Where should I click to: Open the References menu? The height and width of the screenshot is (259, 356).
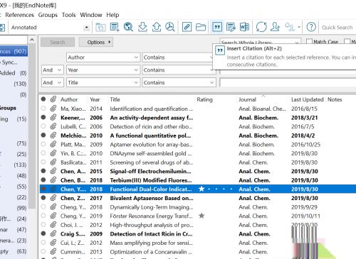click(19, 15)
